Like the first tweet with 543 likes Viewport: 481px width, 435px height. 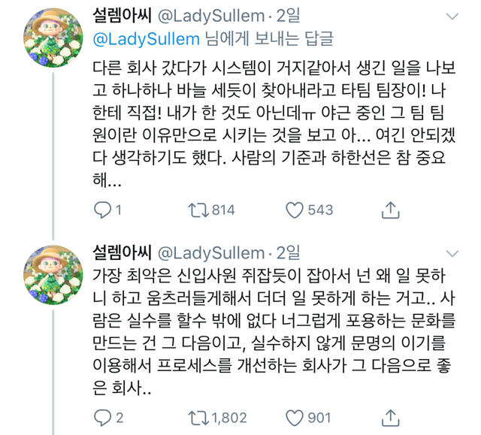[x=295, y=210]
